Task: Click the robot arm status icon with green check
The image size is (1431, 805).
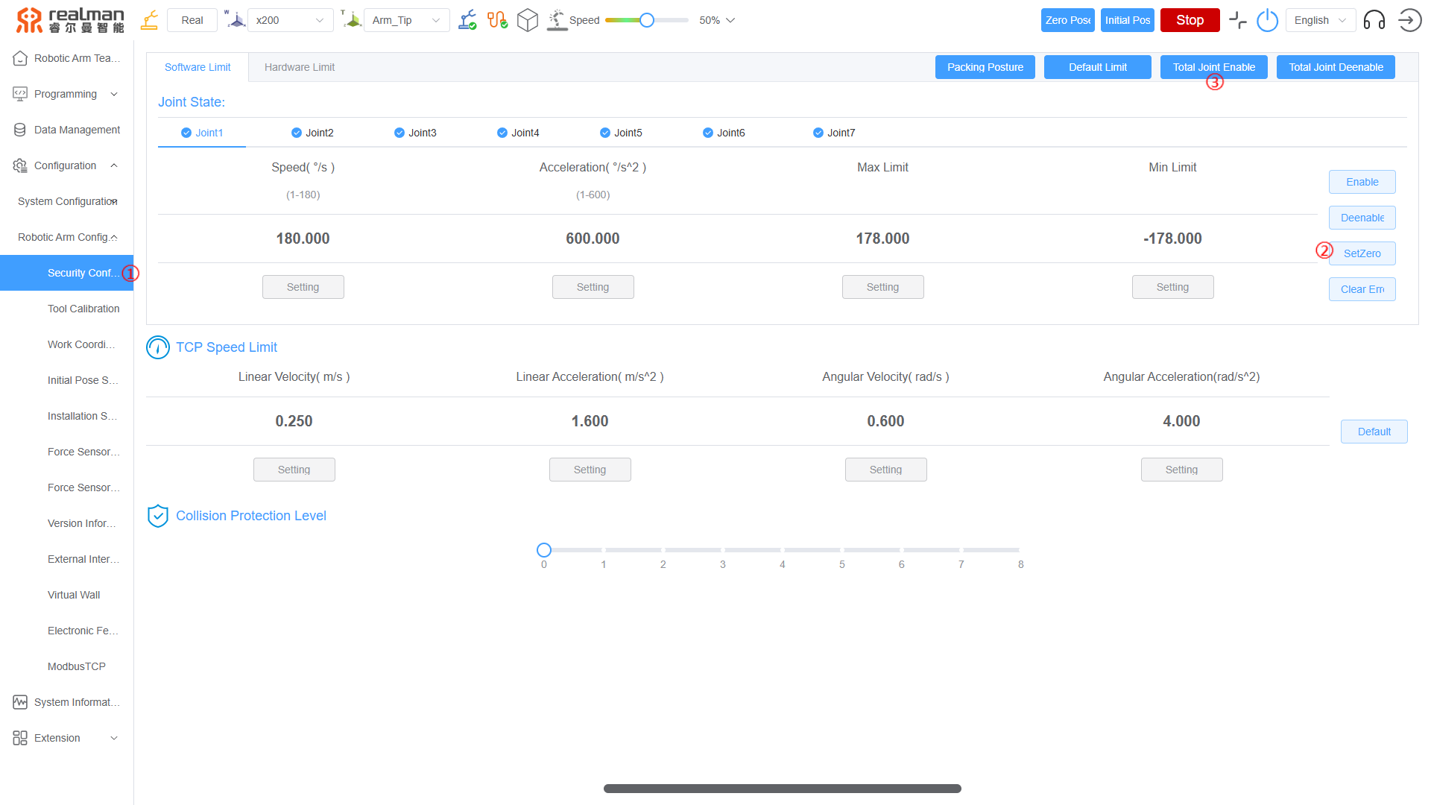Action: [x=467, y=20]
